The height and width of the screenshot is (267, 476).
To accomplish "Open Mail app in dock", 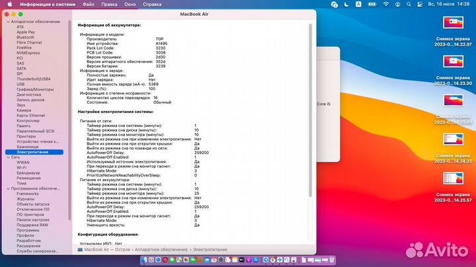I will click(x=207, y=260).
